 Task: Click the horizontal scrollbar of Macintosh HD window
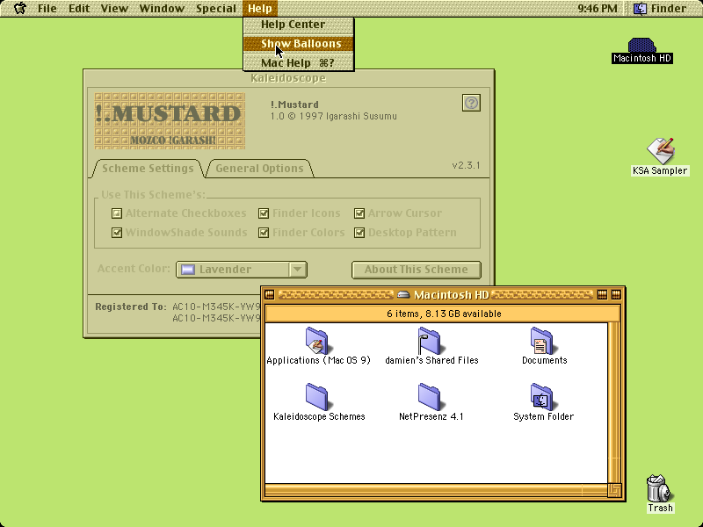436,490
